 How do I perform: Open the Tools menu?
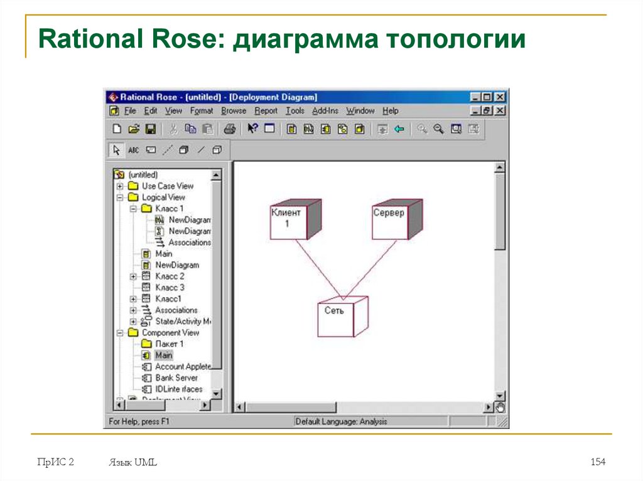point(295,110)
